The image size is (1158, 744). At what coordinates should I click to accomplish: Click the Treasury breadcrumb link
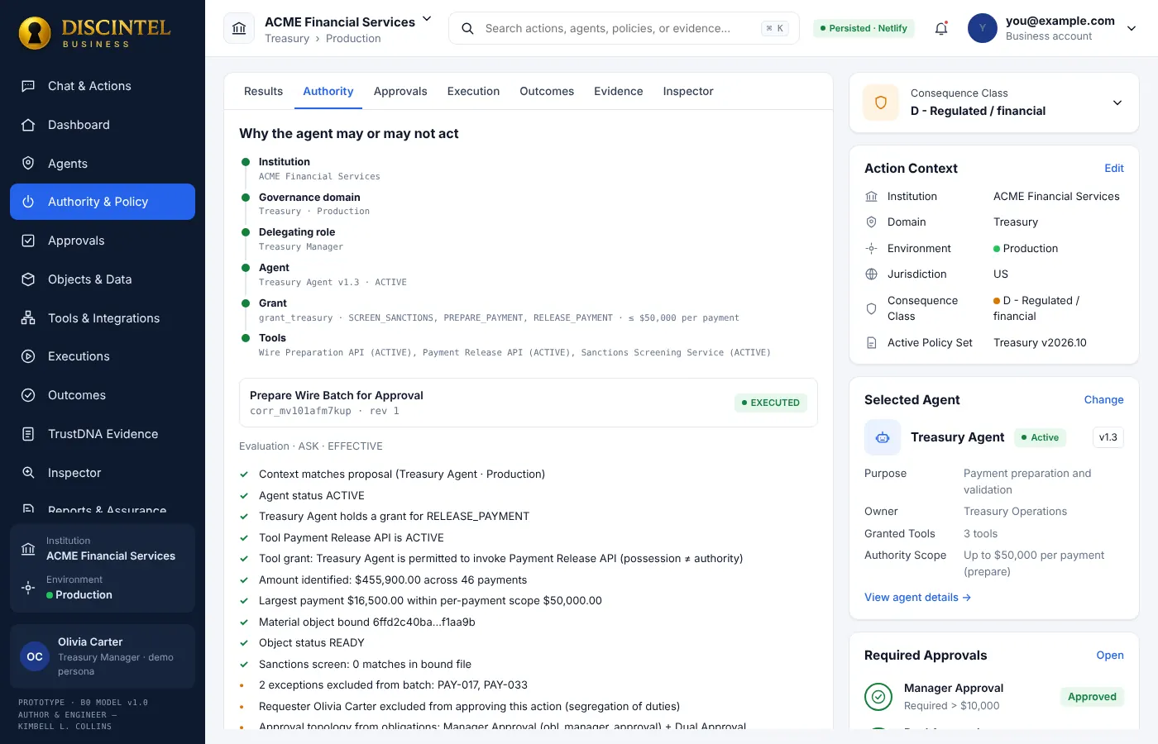[x=287, y=39]
